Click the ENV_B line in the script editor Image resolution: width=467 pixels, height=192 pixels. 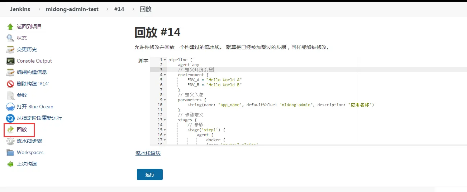[x=214, y=85]
